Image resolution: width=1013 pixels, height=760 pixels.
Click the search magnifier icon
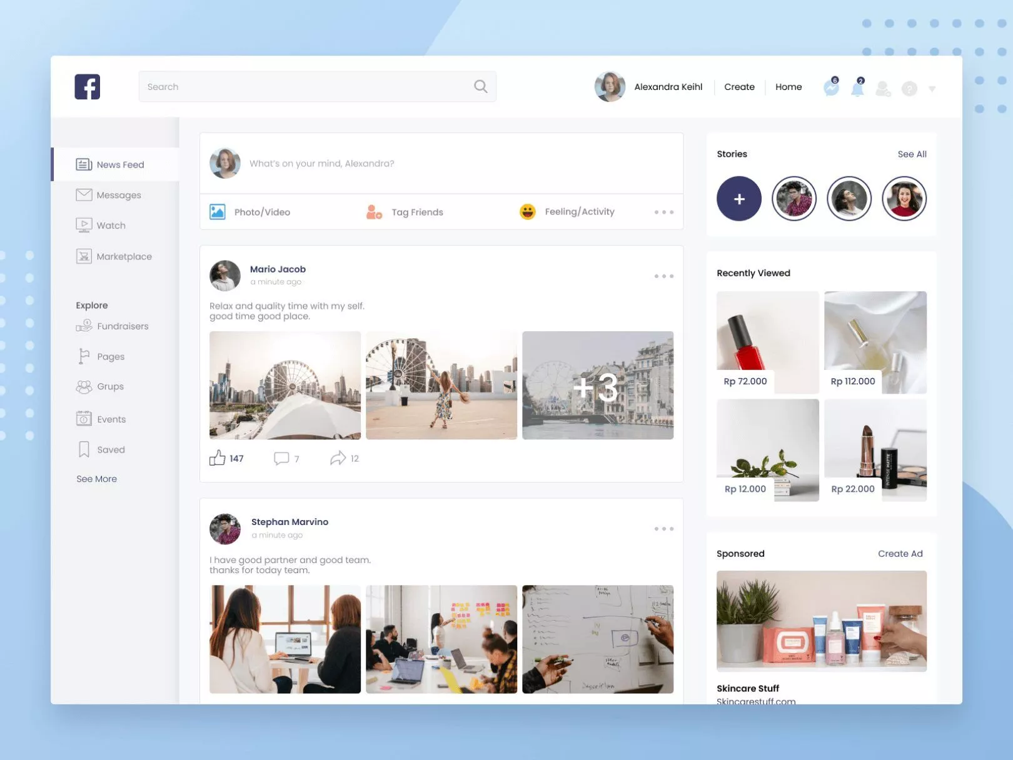pos(480,86)
